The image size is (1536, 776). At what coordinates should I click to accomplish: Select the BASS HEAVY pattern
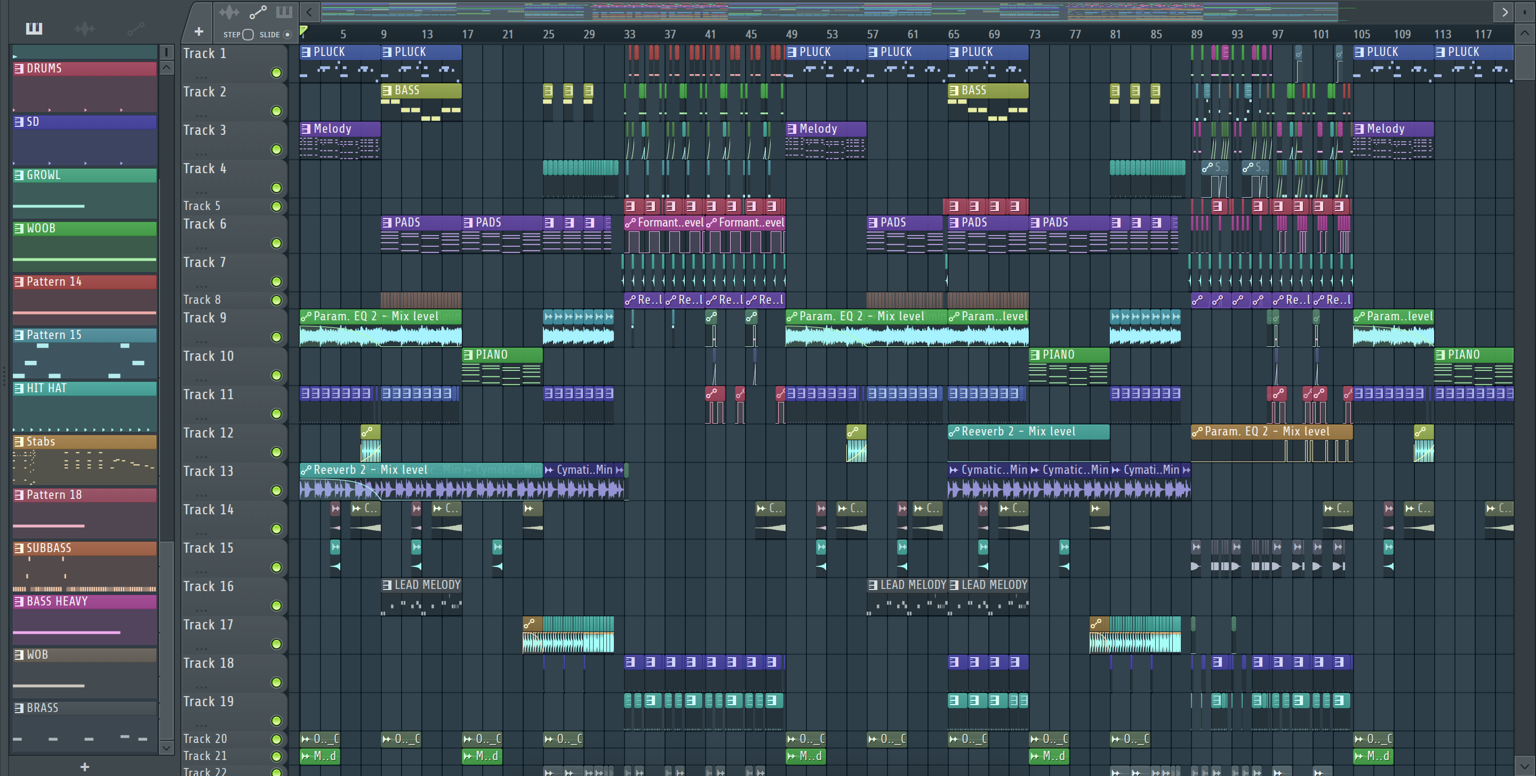point(85,620)
